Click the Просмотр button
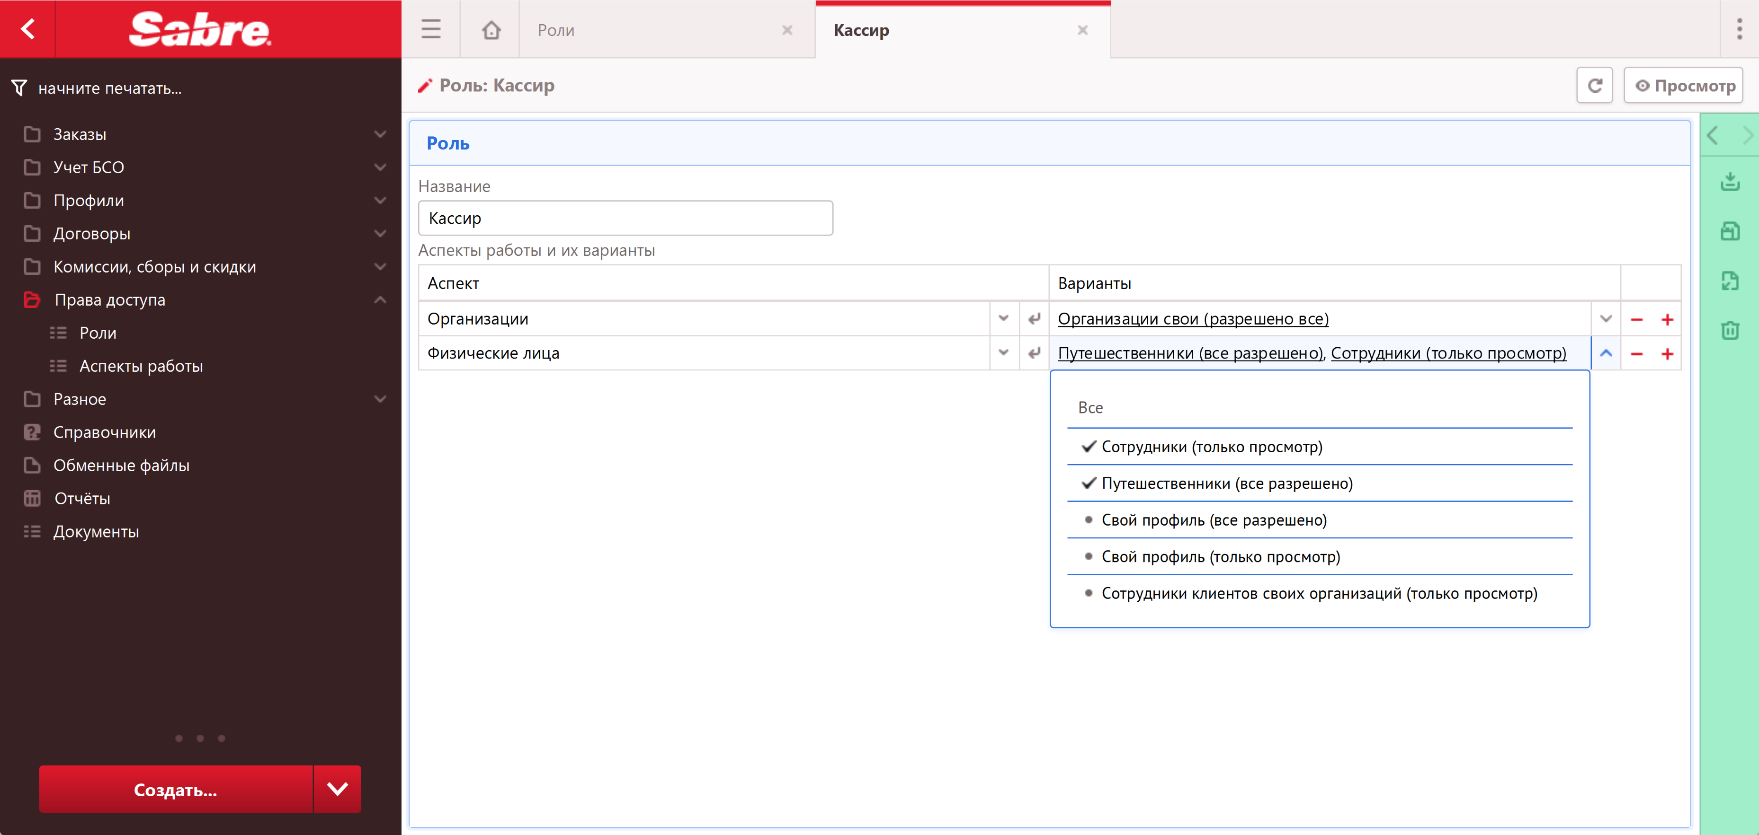Screen dimensions: 1759x835 click(1683, 85)
